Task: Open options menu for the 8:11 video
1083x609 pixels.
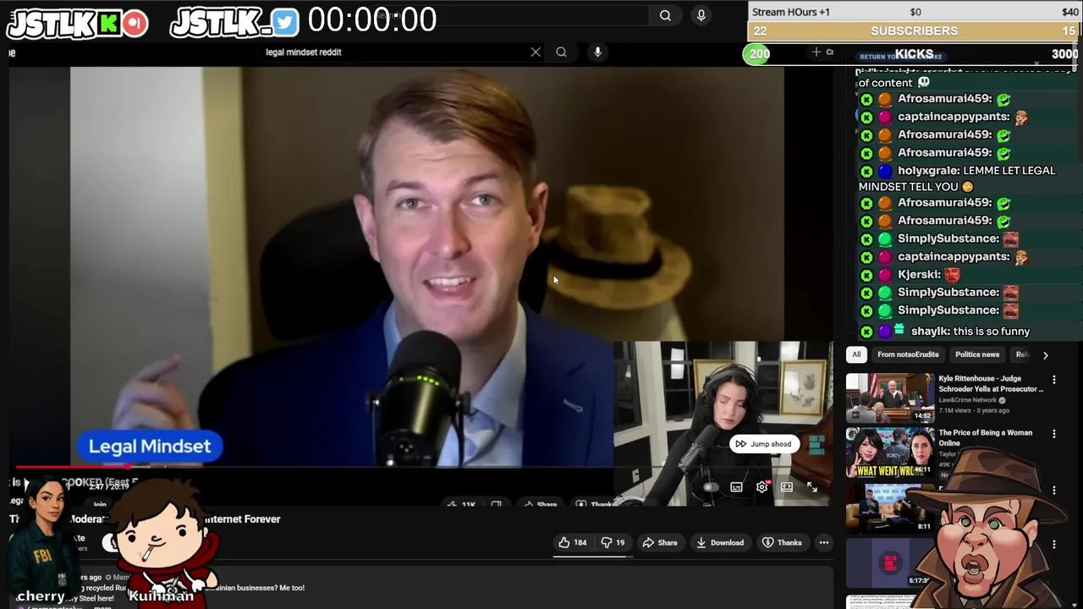Action: tap(1054, 490)
